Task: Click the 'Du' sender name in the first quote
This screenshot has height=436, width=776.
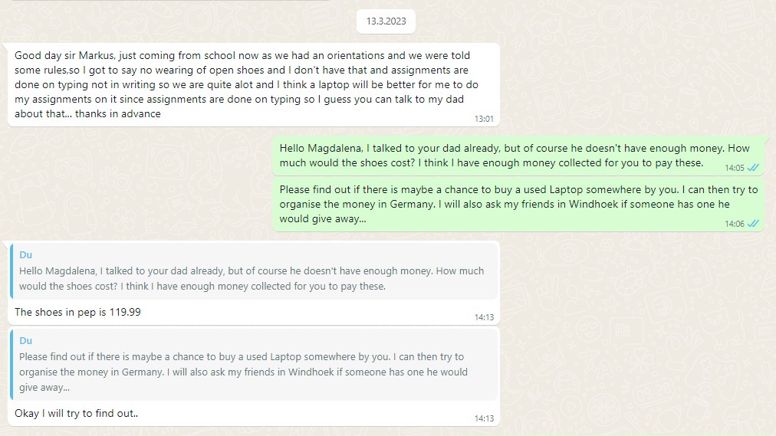Action: coord(25,255)
